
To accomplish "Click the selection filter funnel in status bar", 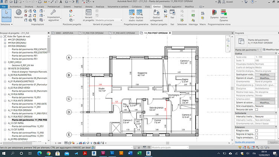I will (x=266, y=148).
